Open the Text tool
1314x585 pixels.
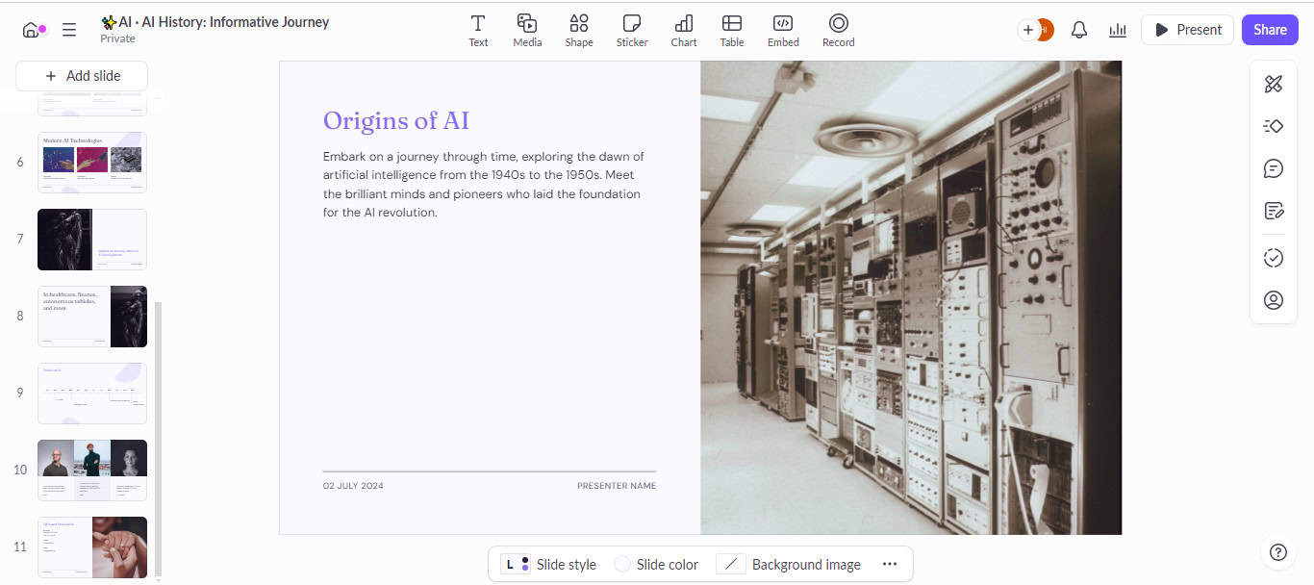click(478, 30)
